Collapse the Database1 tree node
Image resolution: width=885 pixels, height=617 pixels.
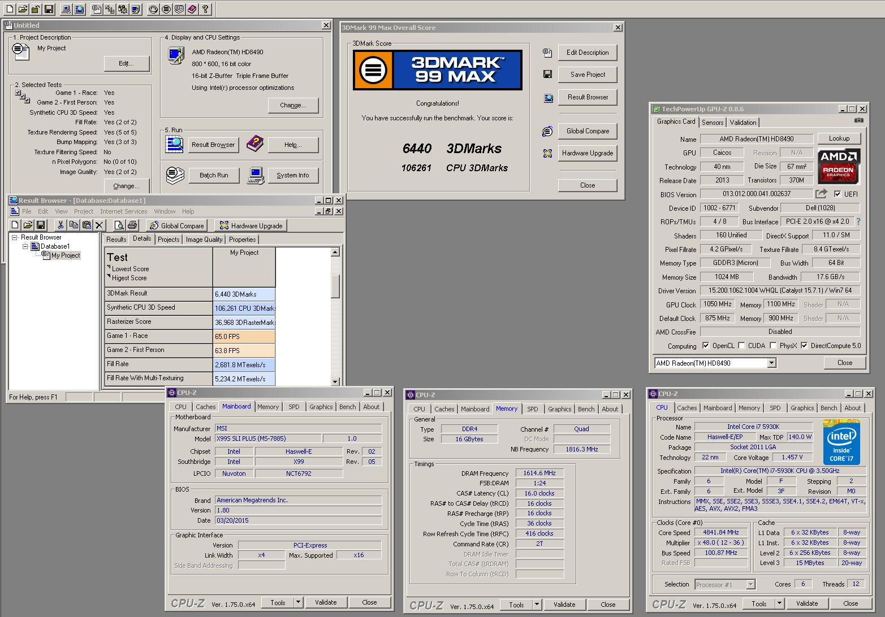click(25, 246)
